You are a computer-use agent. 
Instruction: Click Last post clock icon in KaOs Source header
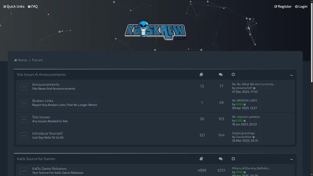tap(233, 159)
